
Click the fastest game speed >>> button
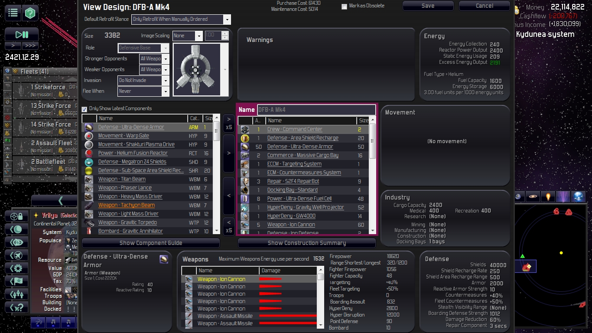pos(30,46)
